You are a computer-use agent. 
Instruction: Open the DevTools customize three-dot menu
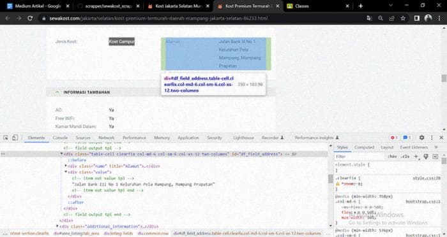(432, 138)
